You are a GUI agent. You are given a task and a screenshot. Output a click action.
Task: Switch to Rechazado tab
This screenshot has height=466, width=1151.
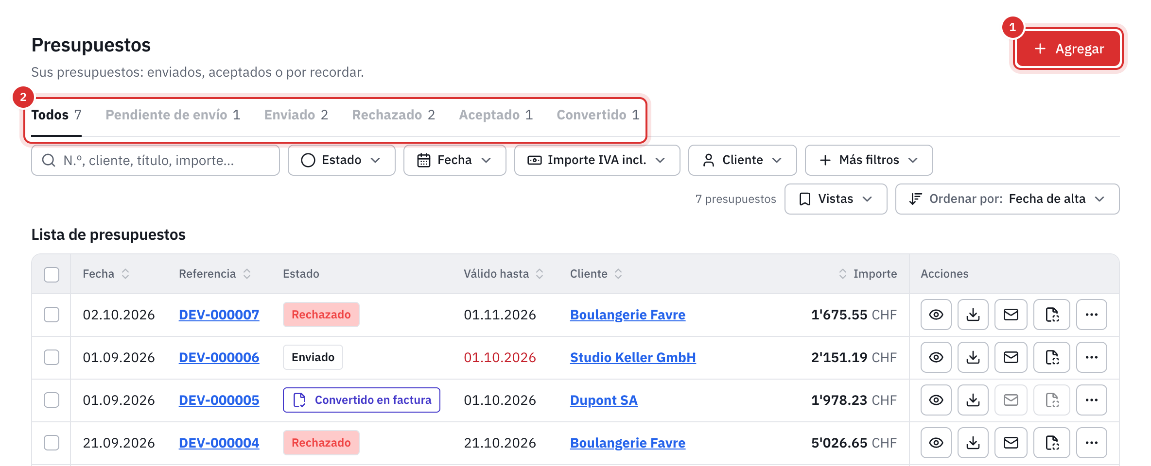393,115
